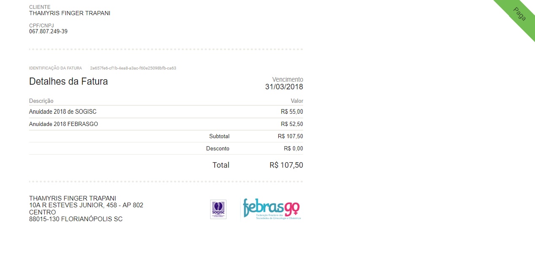Click the CPF number 067.807.249-39
Image resolution: width=535 pixels, height=257 pixels.
tap(48, 32)
